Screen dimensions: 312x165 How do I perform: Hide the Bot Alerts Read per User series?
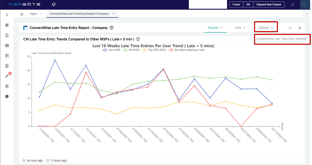click(x=187, y=50)
